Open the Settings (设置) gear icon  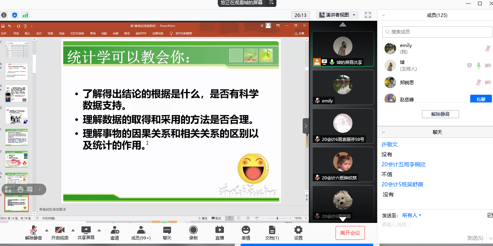(298, 233)
